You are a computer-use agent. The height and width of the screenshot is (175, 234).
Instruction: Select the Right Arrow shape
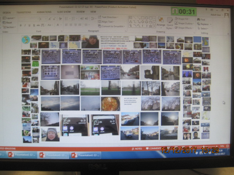click(x=143, y=22)
